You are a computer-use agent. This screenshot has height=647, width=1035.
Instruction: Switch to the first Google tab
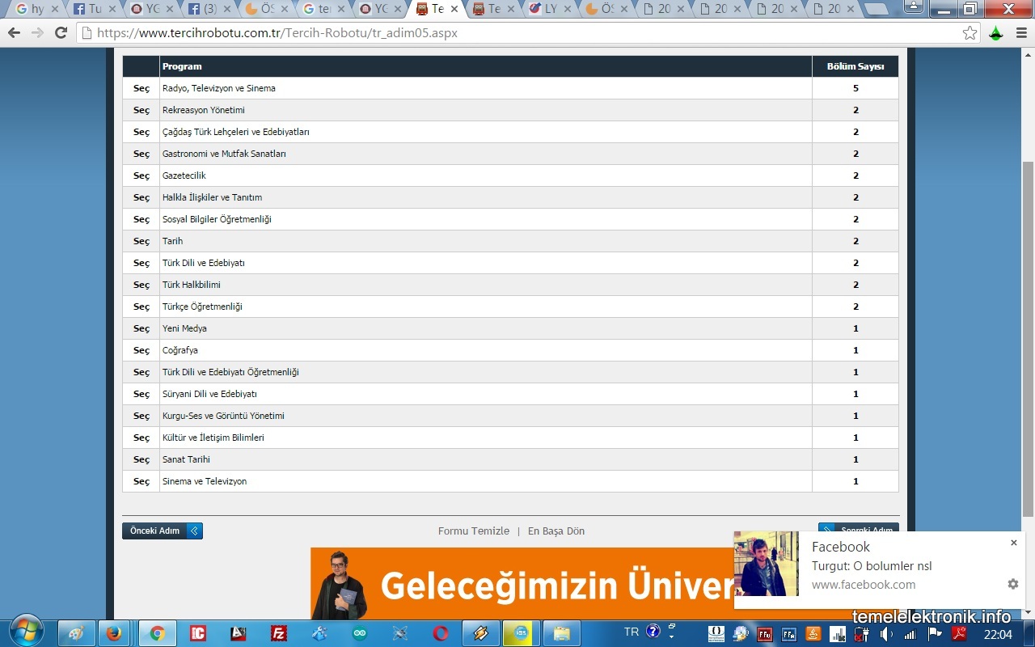[x=32, y=9]
